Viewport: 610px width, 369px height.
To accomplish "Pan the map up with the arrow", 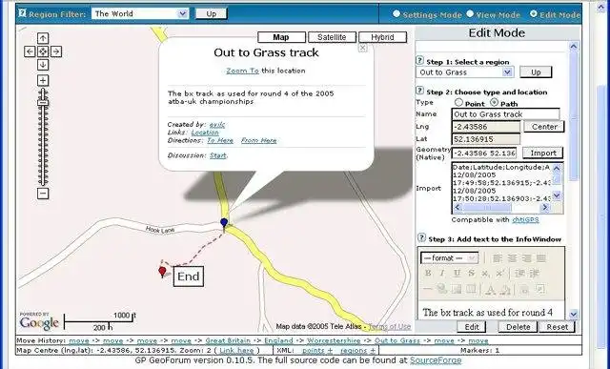I will 43,38.
